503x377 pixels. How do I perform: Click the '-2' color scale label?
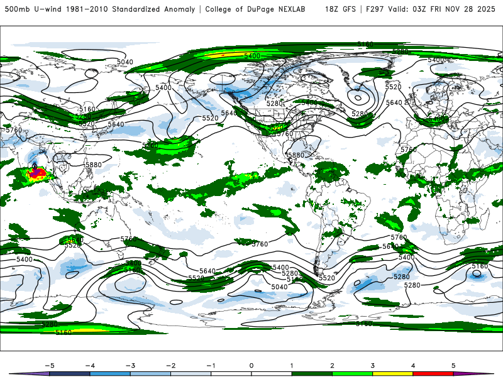click(170, 366)
